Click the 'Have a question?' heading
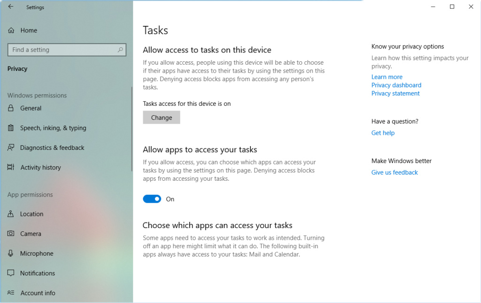Viewport: 481px width, 303px height. point(395,121)
